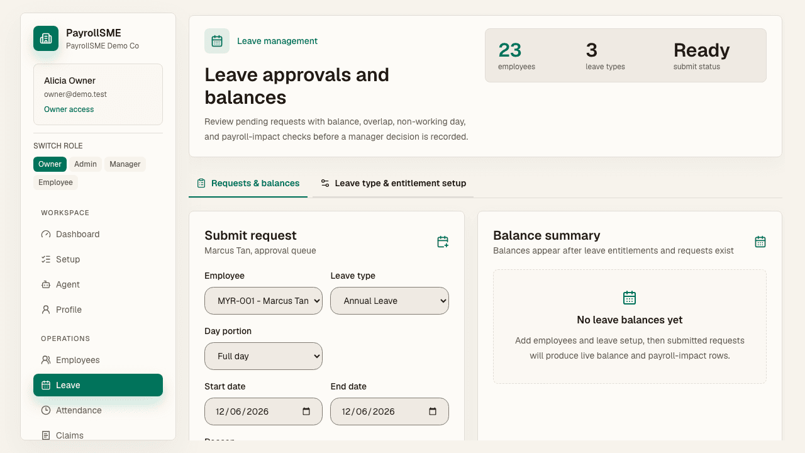The height and width of the screenshot is (453, 805).
Task: Navigate to the Agent page
Action: 98,284
